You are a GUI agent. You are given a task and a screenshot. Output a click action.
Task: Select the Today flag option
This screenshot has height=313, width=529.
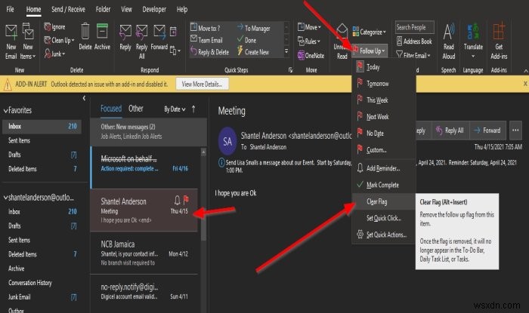pyautogui.click(x=384, y=67)
